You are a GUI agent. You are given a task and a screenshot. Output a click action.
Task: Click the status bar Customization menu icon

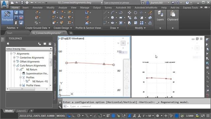coord(208,116)
